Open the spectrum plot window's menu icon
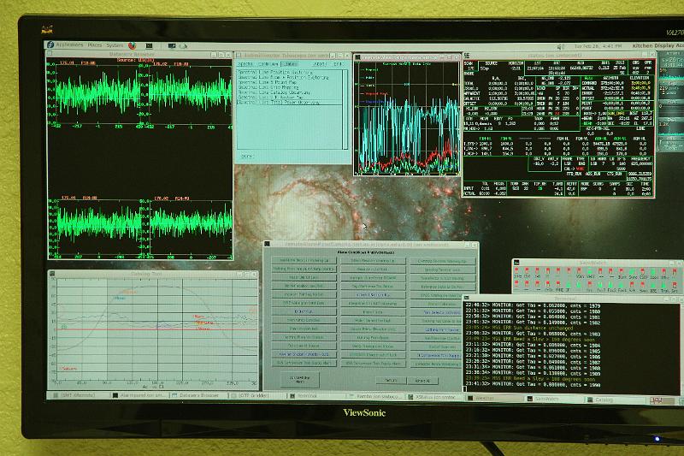 click(x=357, y=57)
